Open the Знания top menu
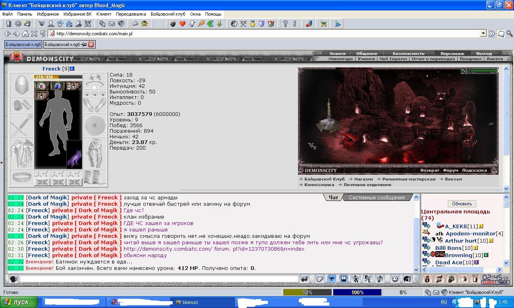The height and width of the screenshot is (308, 514). 337,53
